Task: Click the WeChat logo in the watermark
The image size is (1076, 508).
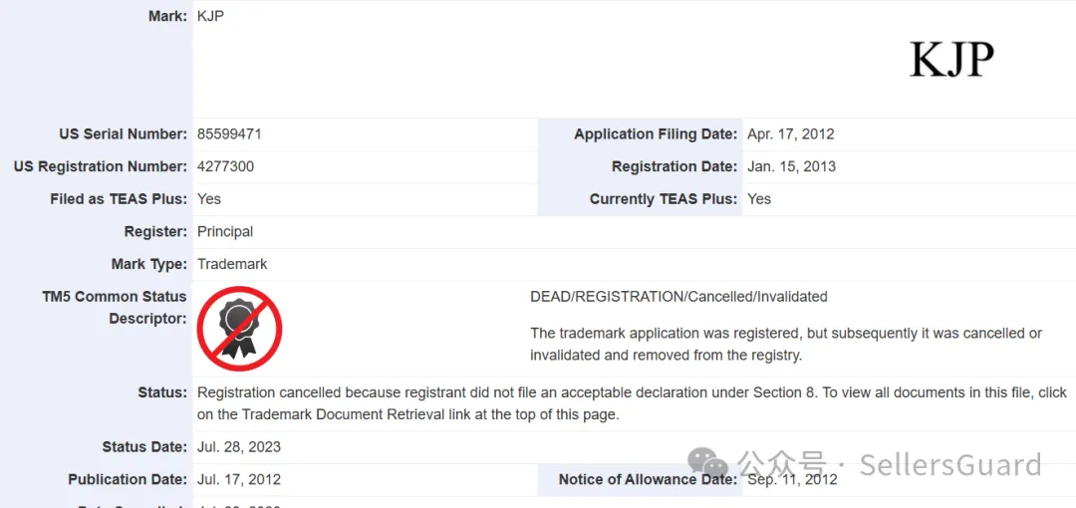Action: [709, 464]
